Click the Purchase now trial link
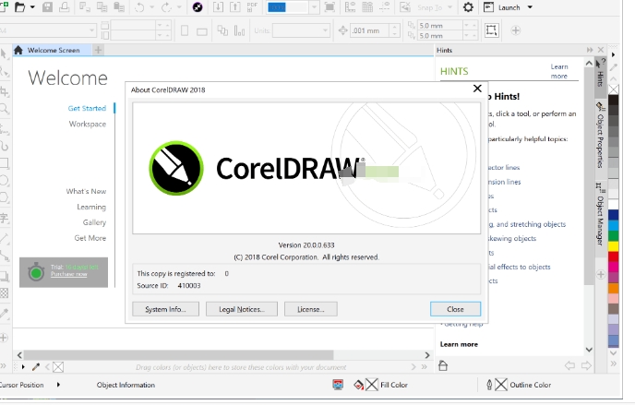The image size is (635, 405). pos(69,274)
